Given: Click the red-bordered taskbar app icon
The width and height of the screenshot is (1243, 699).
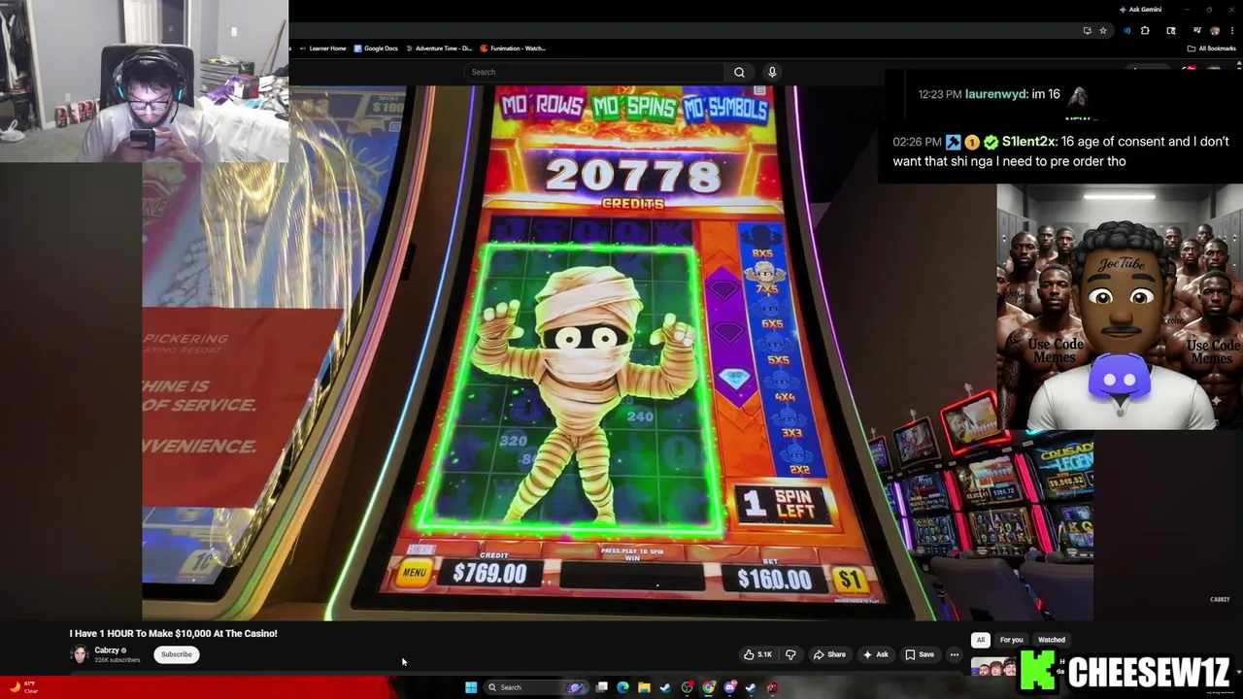Looking at the screenshot, I should (x=772, y=687).
